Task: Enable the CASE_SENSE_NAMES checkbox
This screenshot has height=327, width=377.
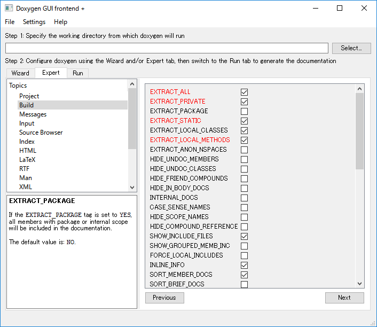Action: 244,207
